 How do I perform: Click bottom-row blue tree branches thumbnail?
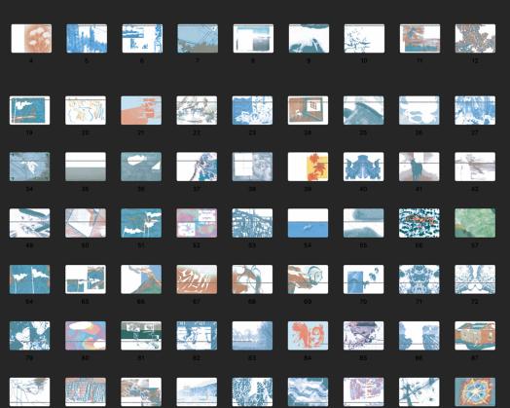click(x=419, y=392)
